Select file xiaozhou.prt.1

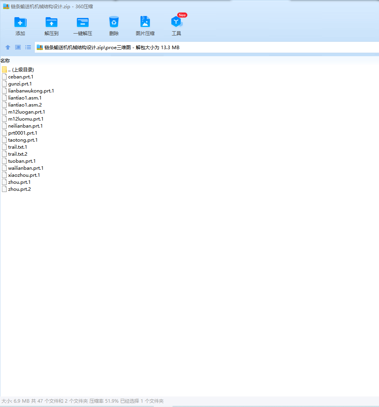click(24, 175)
